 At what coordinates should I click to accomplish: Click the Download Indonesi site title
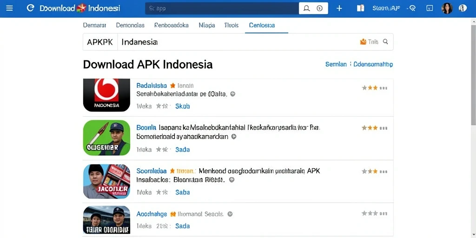pyautogui.click(x=79, y=8)
